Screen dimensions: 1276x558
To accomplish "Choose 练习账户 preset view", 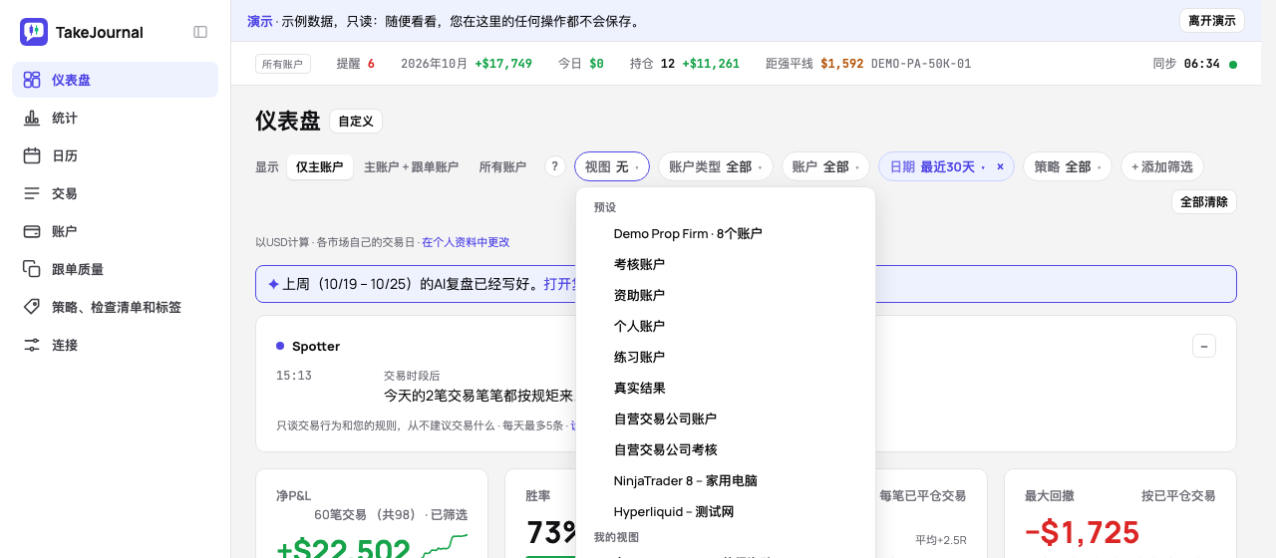I will (726, 357).
